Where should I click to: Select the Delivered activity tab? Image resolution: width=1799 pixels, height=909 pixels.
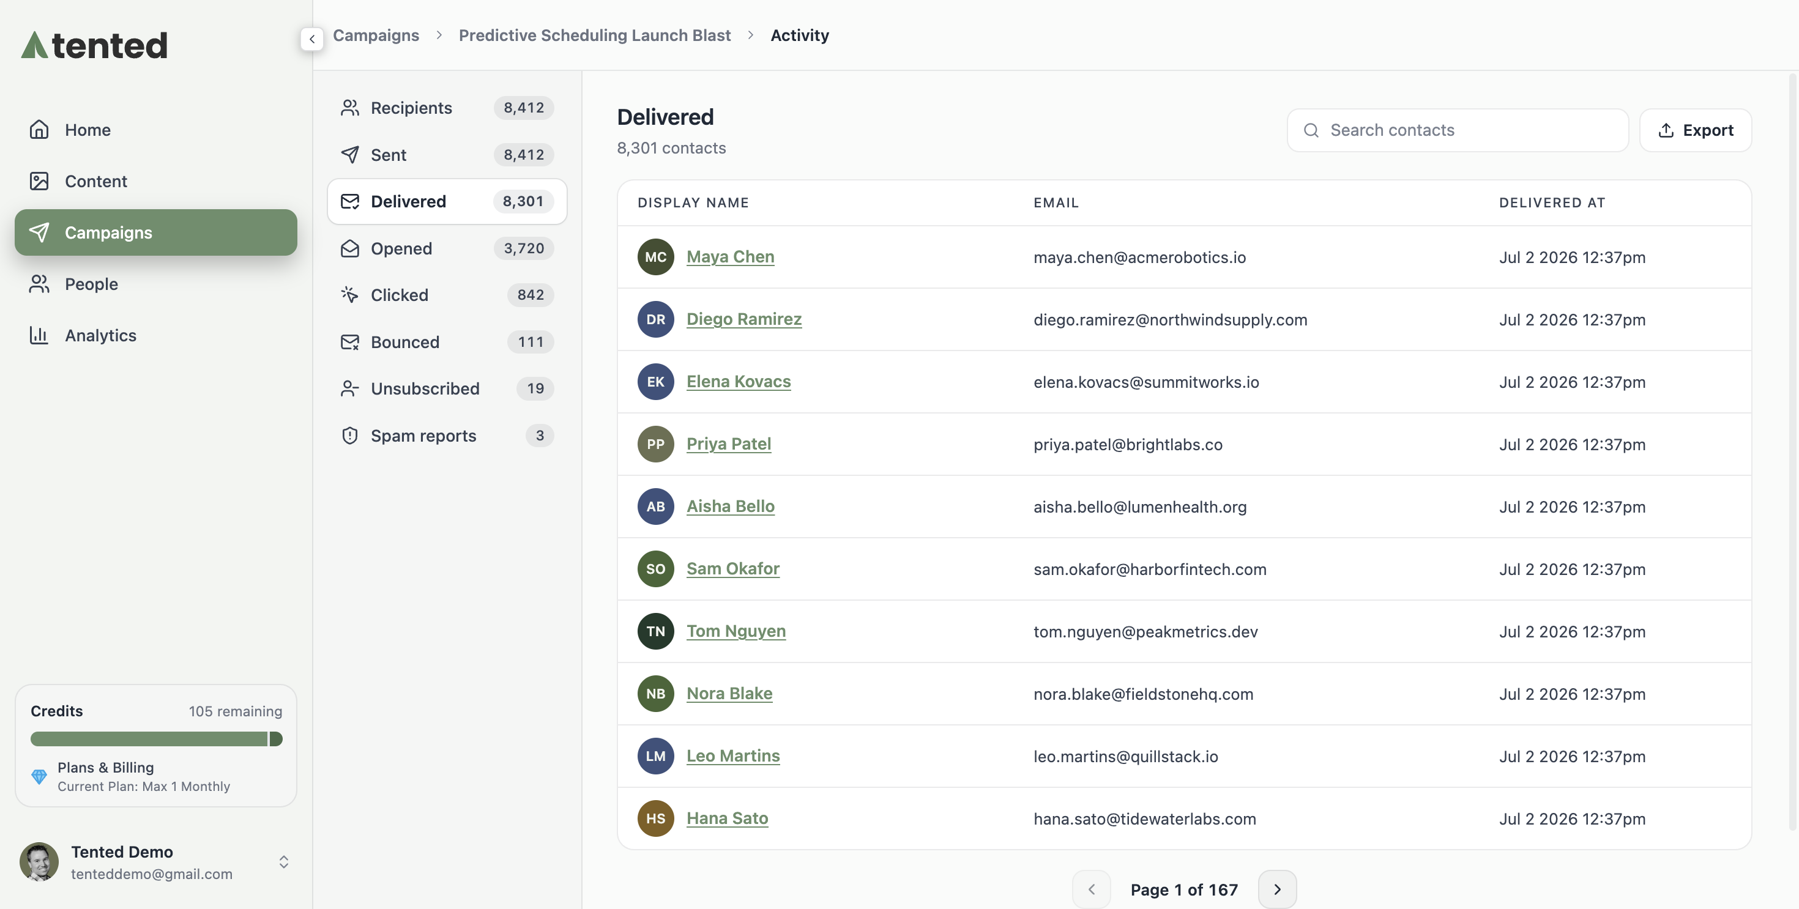tap(447, 202)
